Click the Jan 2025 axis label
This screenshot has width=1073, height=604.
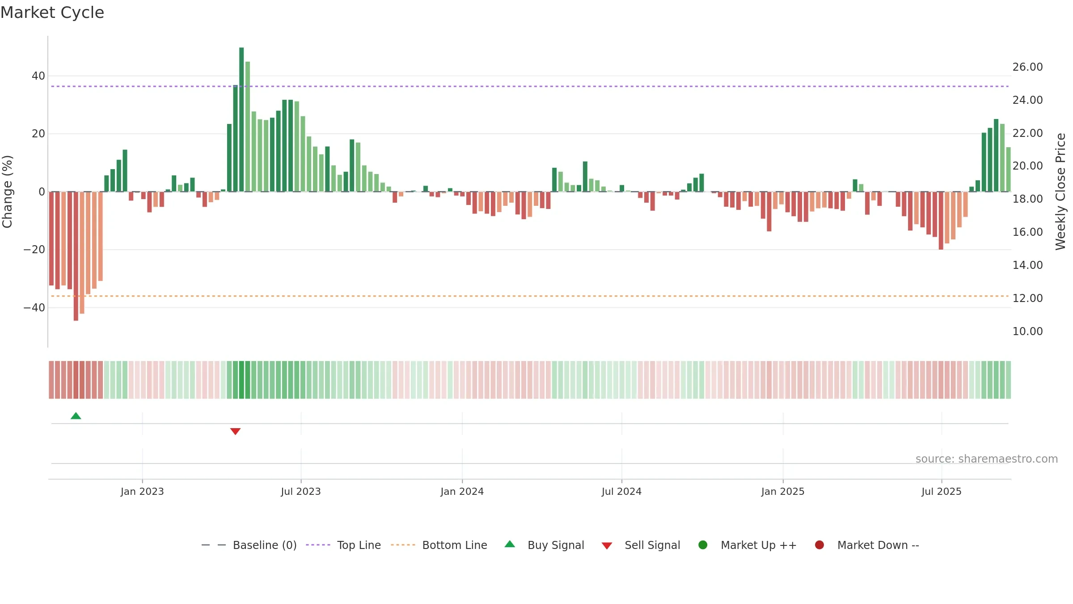[x=783, y=492]
